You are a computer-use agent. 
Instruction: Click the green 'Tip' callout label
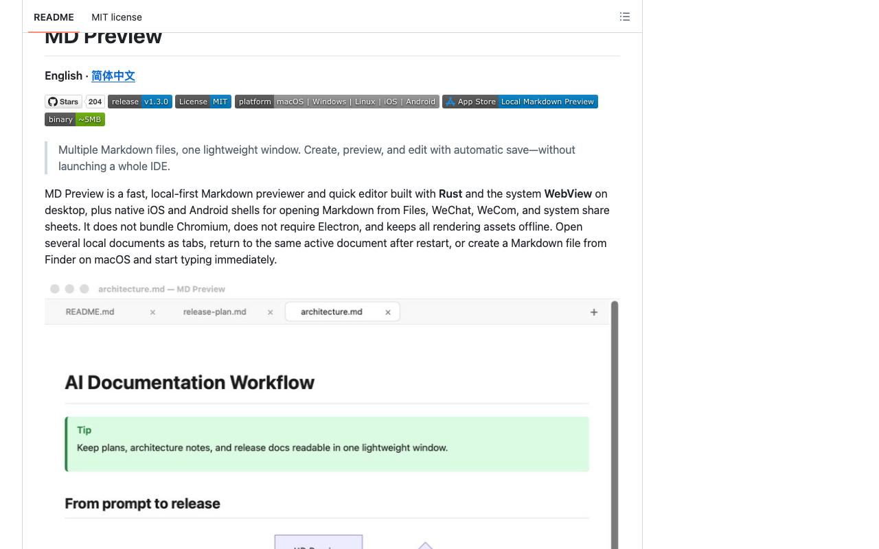[x=84, y=430]
